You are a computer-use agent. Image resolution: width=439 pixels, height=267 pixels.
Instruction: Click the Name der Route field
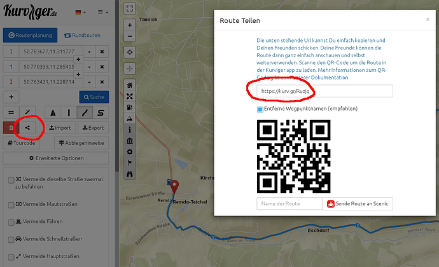click(x=289, y=204)
